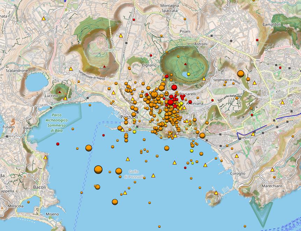Click the red dot in the bay east of Baia

coord(58,144)
